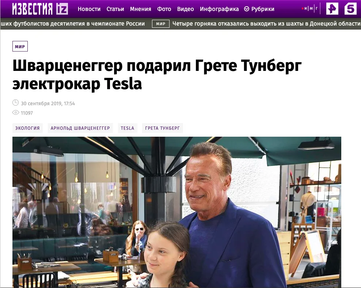Click the АРНОЛЬД ШВАРЦЕНЕГГЕР tag
The image size is (361, 288).
click(x=80, y=128)
